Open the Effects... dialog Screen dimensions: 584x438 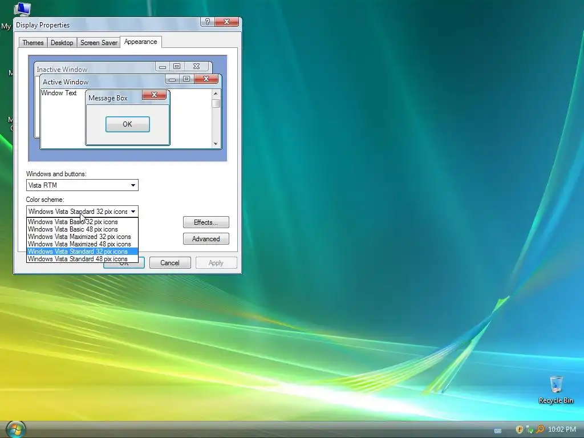[206, 222]
